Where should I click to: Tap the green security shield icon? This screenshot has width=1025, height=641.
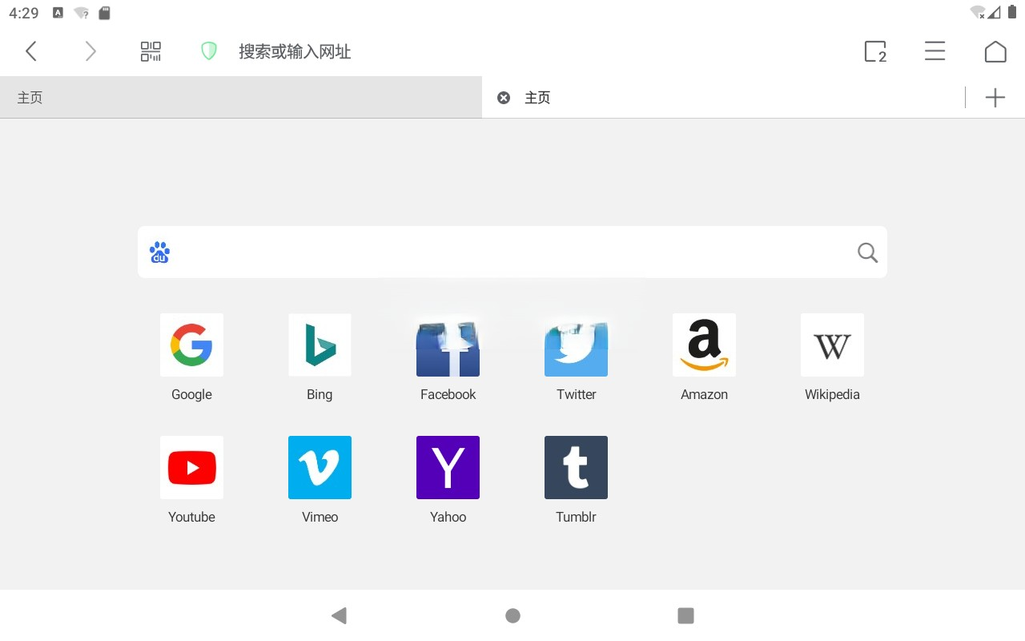click(x=209, y=51)
